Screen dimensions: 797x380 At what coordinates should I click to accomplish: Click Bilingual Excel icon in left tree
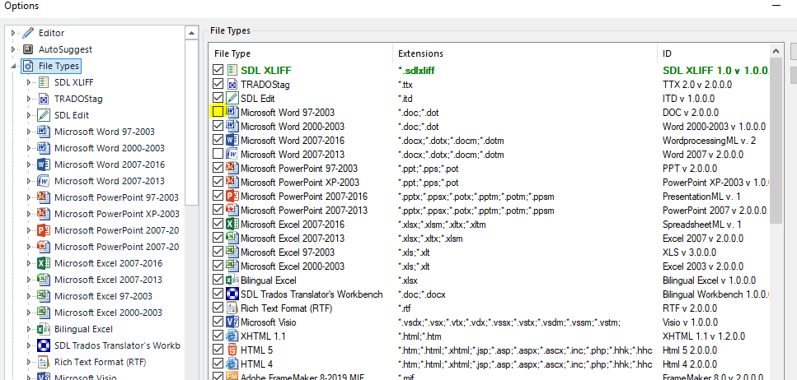click(x=44, y=329)
